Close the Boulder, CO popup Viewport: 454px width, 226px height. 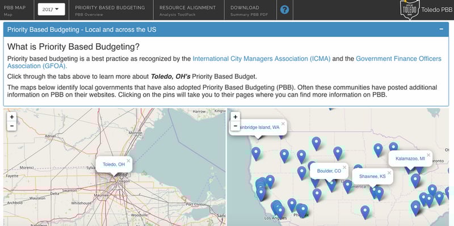click(x=344, y=167)
